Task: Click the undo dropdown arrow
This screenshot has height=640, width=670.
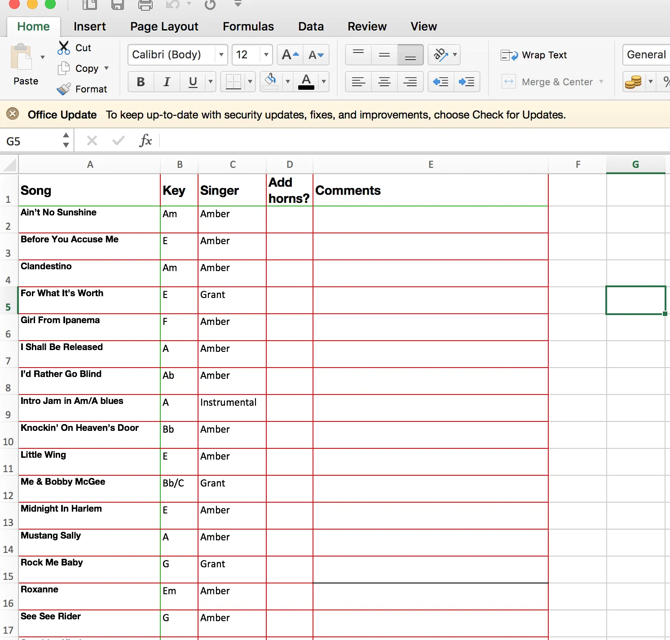Action: coord(189,4)
